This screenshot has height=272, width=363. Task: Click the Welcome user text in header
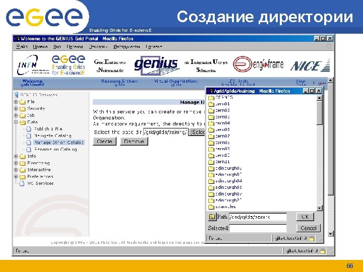tap(32, 83)
